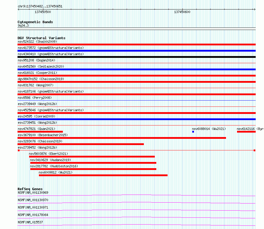
Task: Click the blue bar under nsv6451560
Action: 136,69
